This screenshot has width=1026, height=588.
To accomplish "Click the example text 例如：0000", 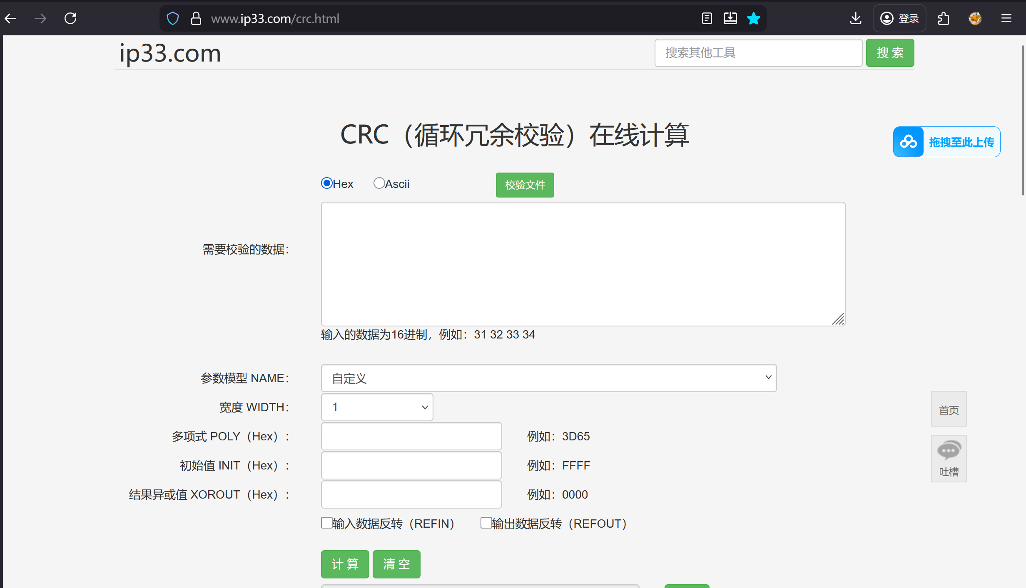I will pos(558,494).
